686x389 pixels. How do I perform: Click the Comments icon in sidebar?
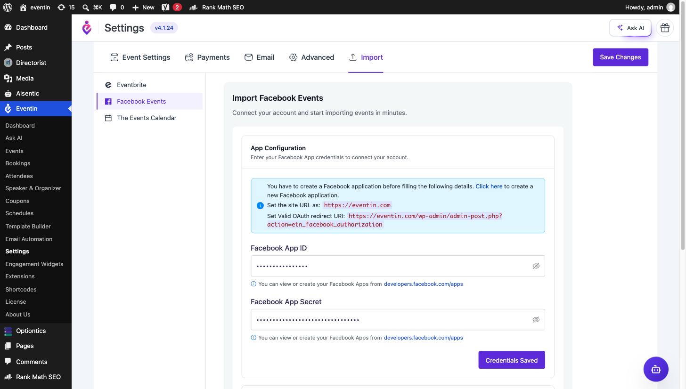click(x=8, y=362)
